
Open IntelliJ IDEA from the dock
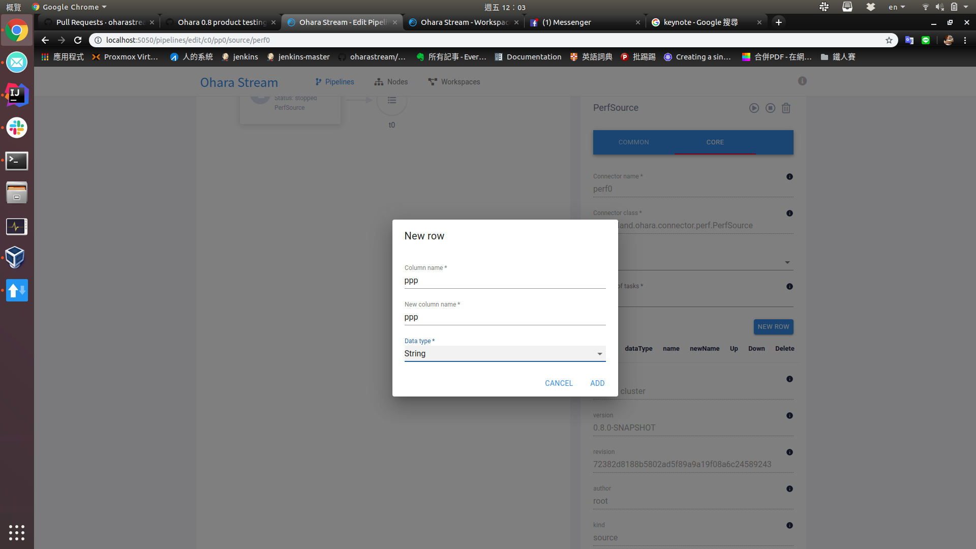click(x=17, y=95)
